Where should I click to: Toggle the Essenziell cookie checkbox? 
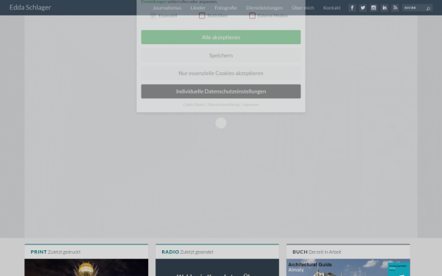pyautogui.click(x=153, y=15)
